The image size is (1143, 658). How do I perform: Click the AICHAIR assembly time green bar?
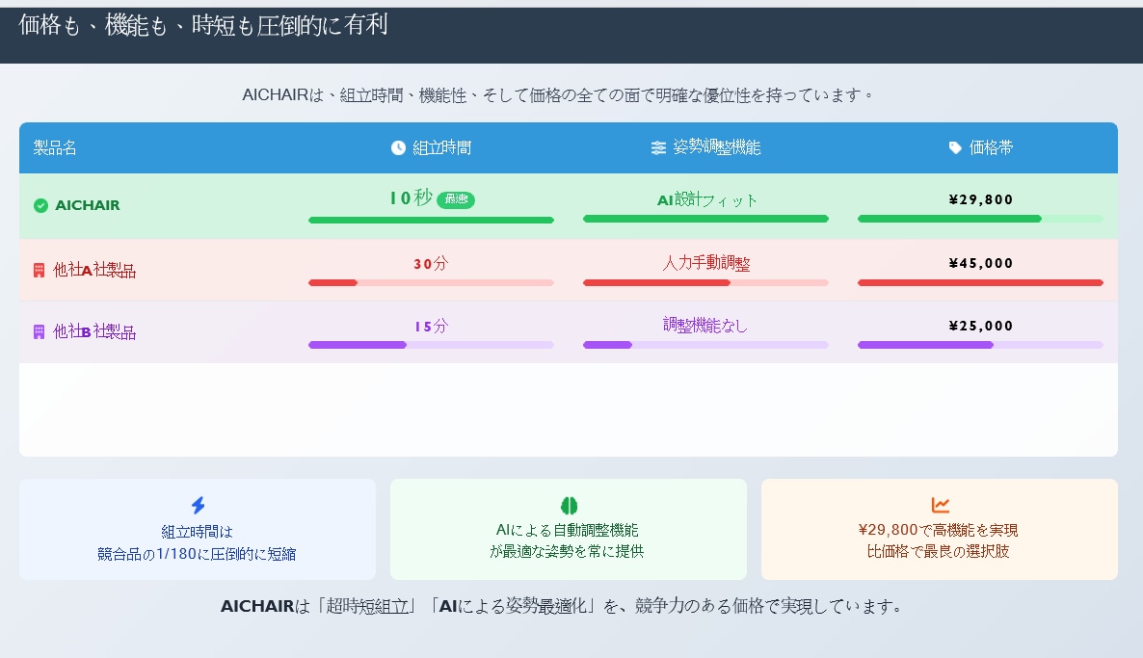click(x=431, y=220)
